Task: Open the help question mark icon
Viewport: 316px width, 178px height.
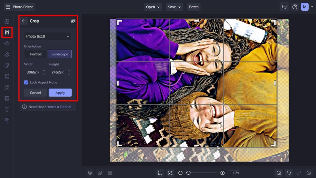Action: 295,7
